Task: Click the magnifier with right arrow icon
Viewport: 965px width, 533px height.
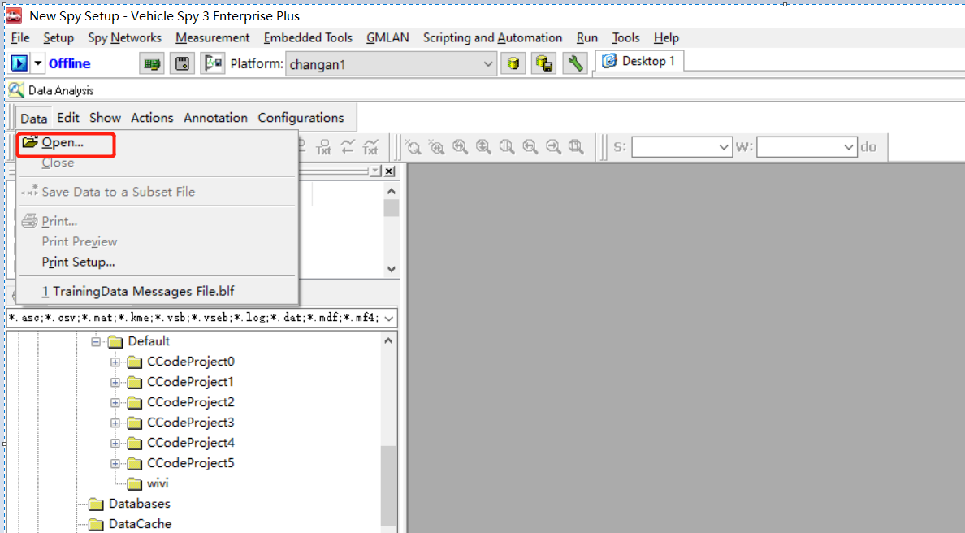Action: 553,146
